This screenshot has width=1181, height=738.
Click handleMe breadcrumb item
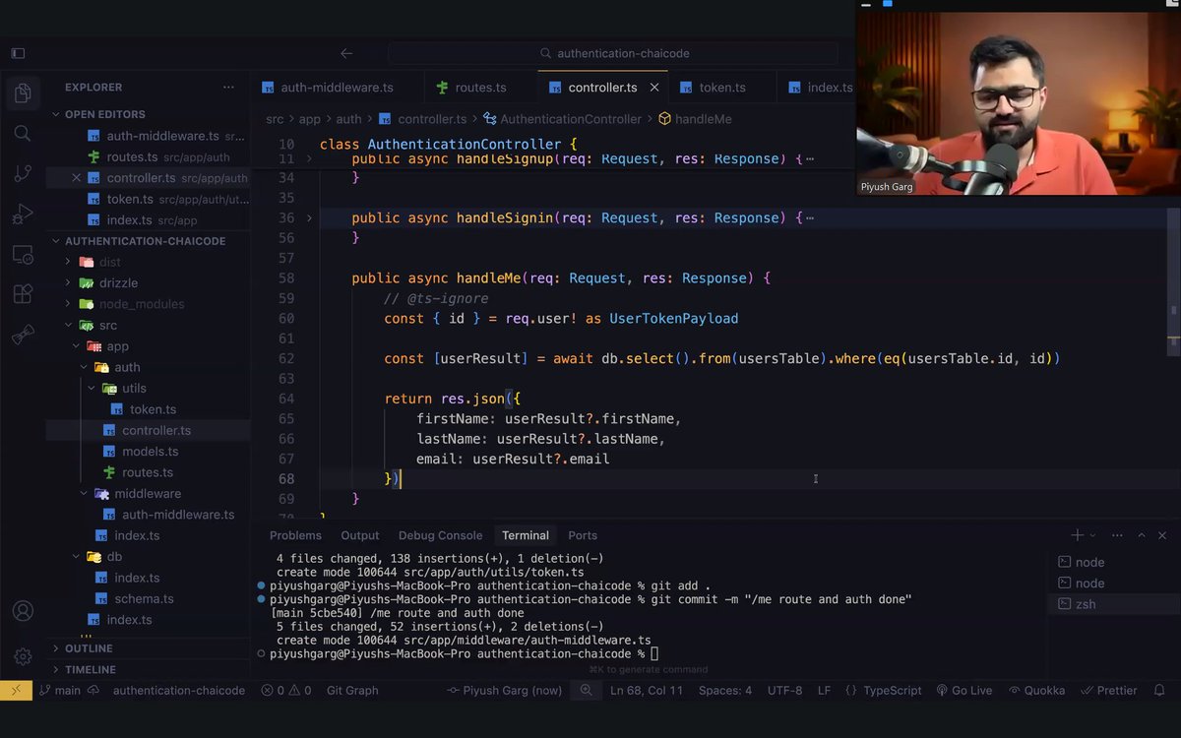pyautogui.click(x=703, y=119)
